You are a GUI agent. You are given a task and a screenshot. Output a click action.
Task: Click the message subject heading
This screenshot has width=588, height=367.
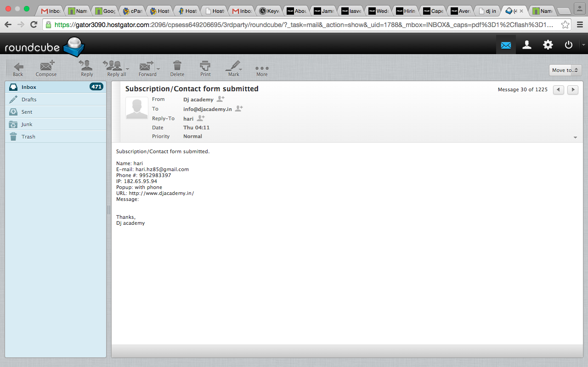[192, 89]
